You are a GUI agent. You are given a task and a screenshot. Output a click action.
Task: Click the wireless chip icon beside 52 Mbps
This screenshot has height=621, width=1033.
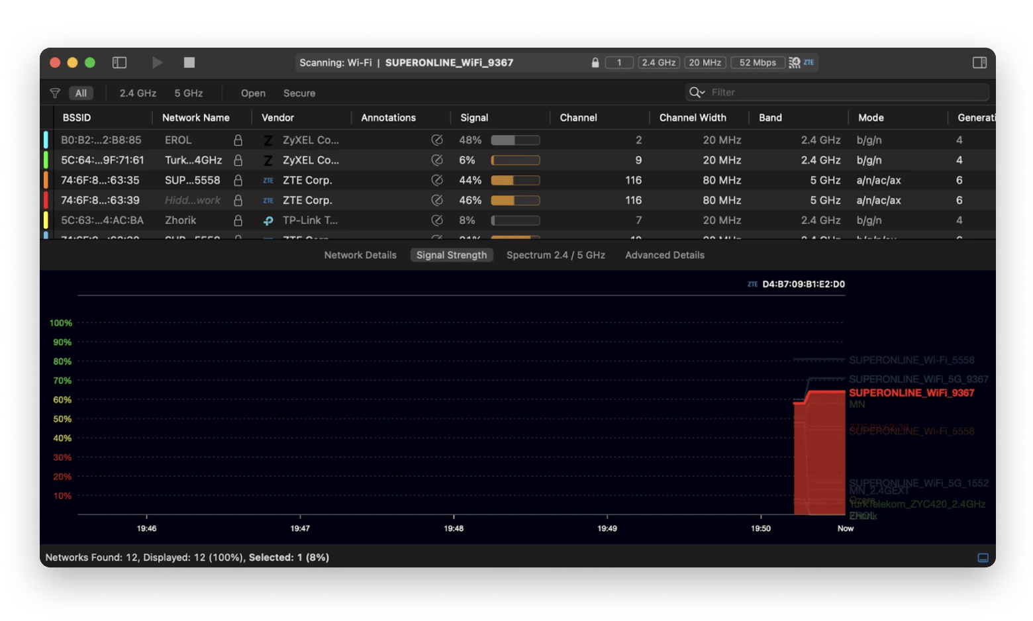pos(794,62)
